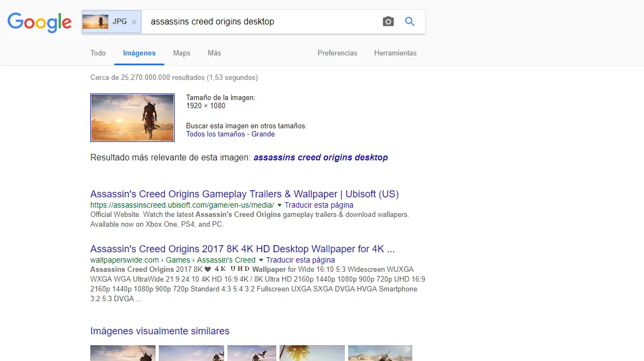The height and width of the screenshot is (361, 644).
Task: Open Ubisoft Gameplay Trailers & Wallpaper result
Action: [244, 194]
